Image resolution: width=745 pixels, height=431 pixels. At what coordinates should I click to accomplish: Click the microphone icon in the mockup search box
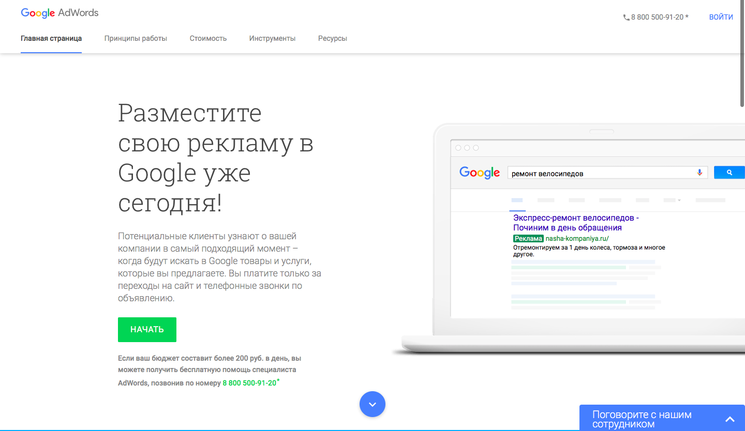[699, 173]
